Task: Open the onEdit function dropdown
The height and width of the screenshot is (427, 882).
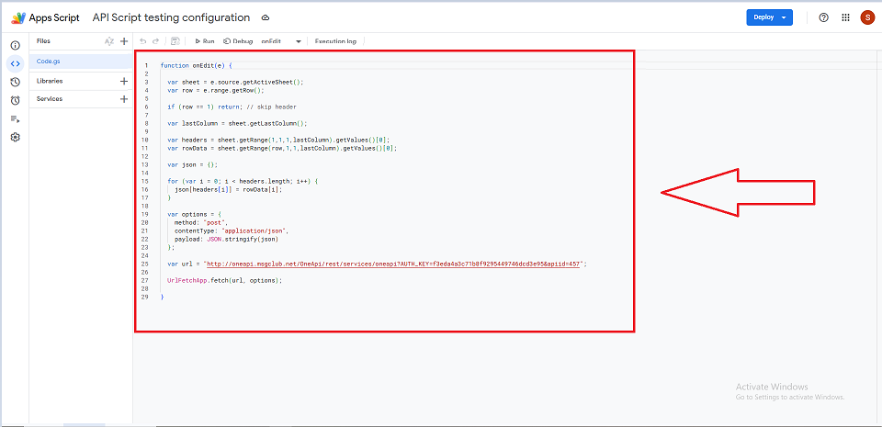Action: (283, 41)
